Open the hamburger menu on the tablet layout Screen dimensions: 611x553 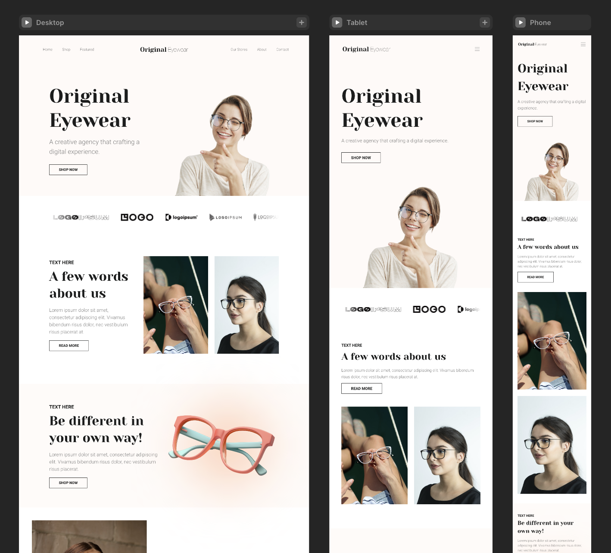(477, 49)
